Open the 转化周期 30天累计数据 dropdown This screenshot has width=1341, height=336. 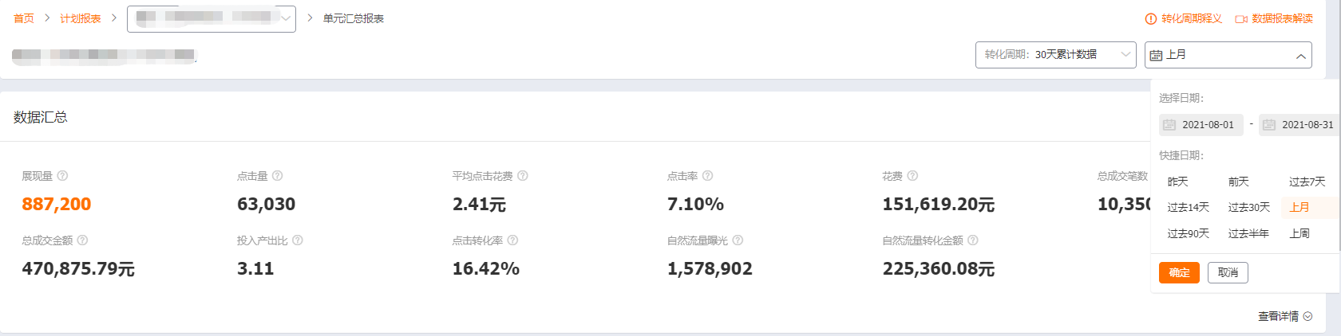pos(1055,55)
